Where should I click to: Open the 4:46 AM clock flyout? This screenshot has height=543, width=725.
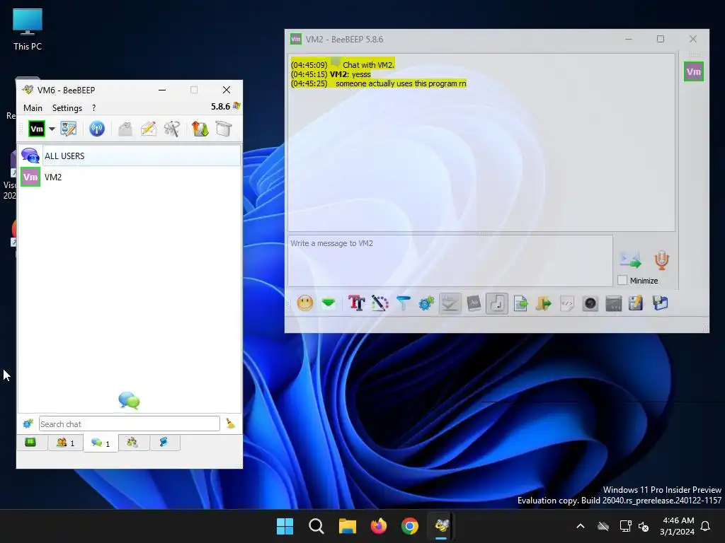pyautogui.click(x=678, y=526)
